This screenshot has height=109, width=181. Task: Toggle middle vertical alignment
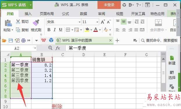click(124, 22)
